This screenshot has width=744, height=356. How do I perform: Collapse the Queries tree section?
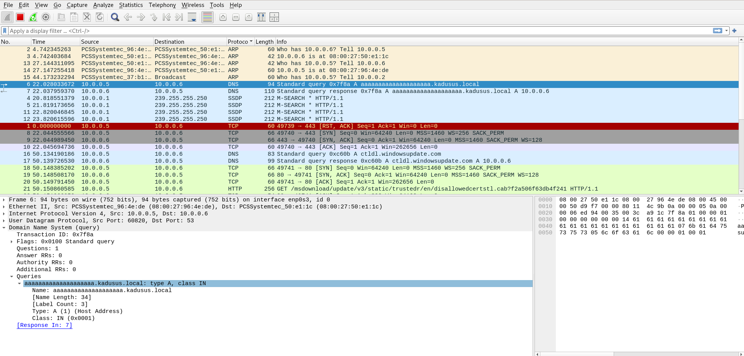click(12, 277)
